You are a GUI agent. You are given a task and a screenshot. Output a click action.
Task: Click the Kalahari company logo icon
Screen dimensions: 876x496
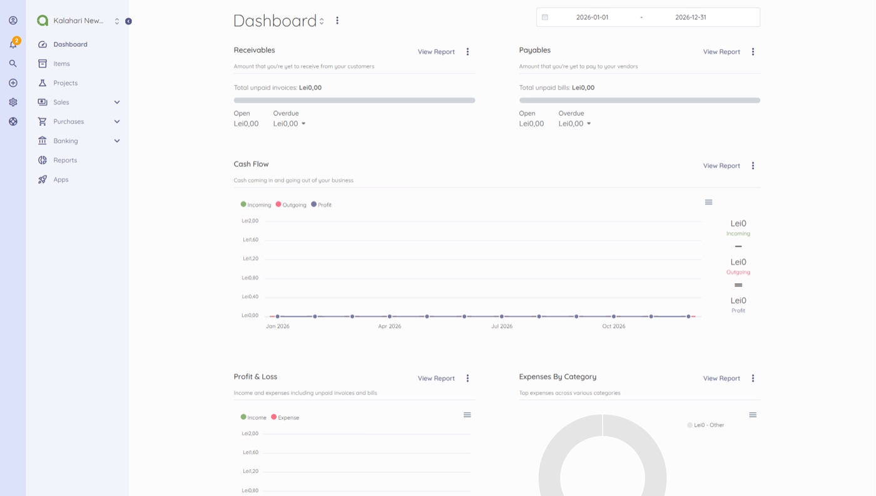click(x=43, y=21)
